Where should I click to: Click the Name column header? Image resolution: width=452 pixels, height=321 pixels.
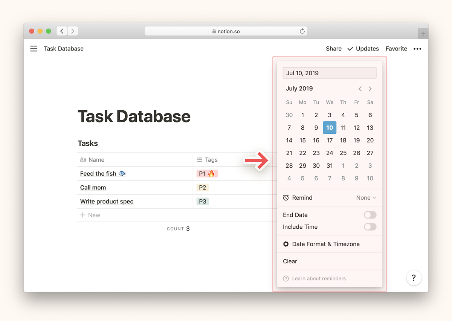[x=135, y=160]
